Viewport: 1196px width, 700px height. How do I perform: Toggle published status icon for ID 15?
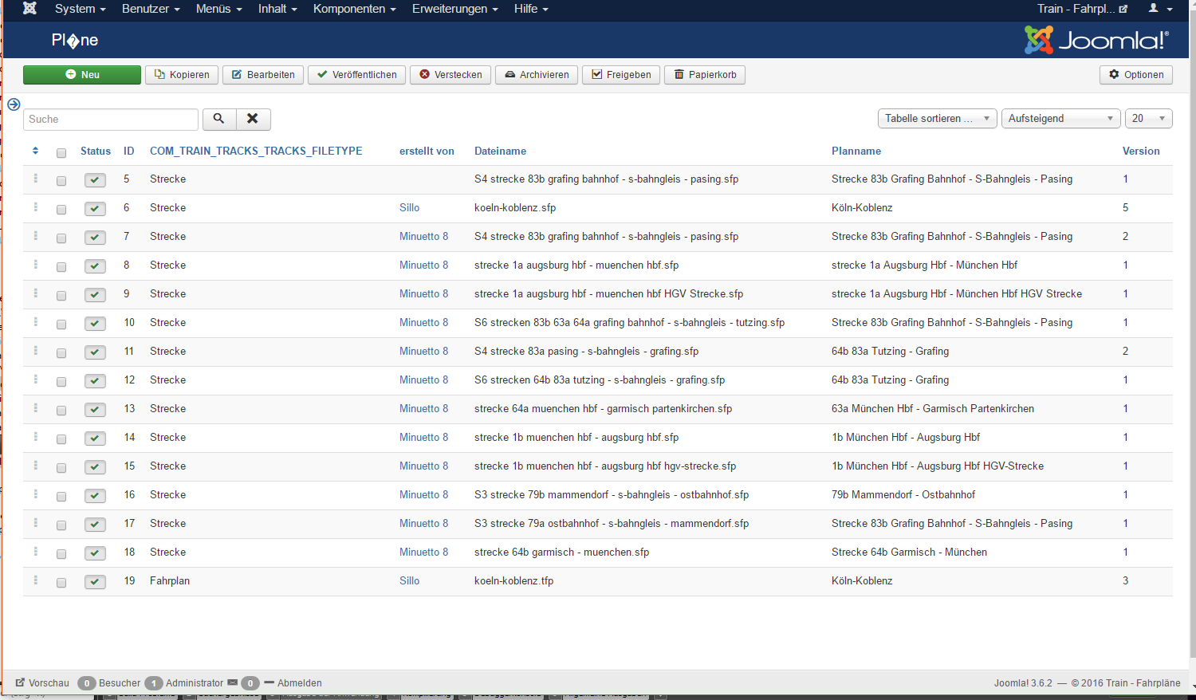pyautogui.click(x=95, y=467)
